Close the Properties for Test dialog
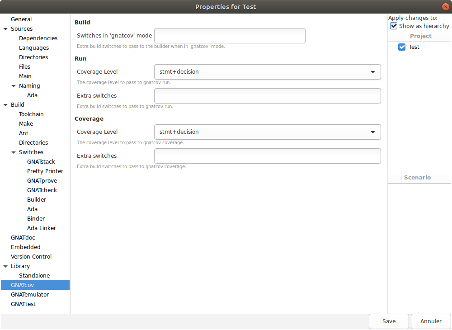The width and height of the screenshot is (452, 330). pyautogui.click(x=445, y=7)
